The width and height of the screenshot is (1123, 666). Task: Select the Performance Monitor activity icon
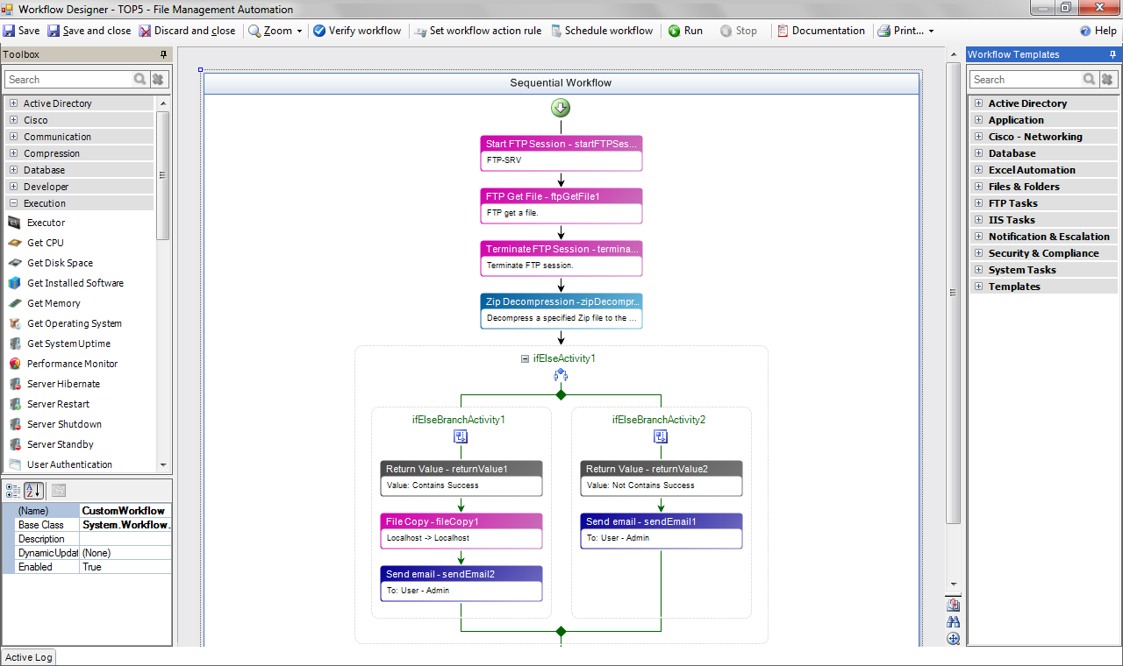16,364
